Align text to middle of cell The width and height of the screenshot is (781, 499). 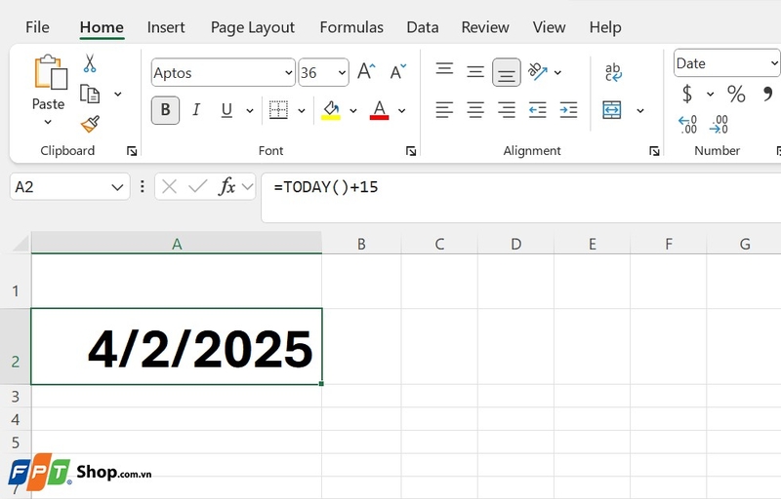click(x=475, y=72)
